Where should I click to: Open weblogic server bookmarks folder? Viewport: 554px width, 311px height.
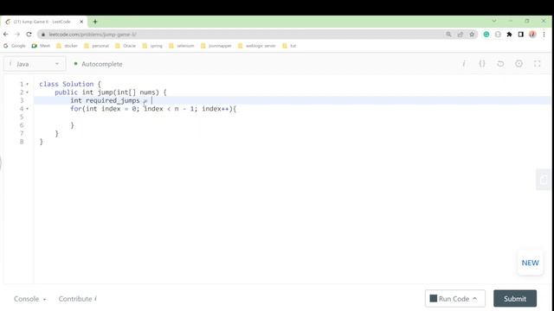tap(256, 46)
